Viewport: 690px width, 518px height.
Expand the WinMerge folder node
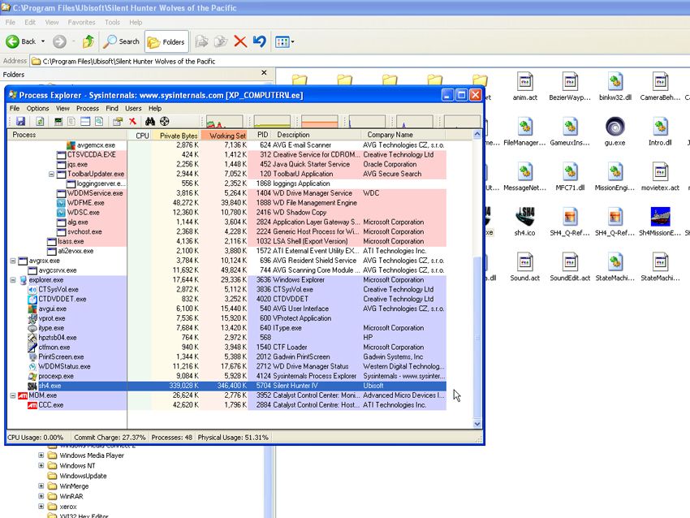41,486
